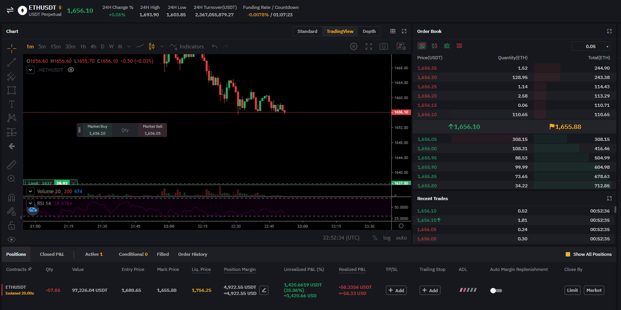Switch to Depth chart view

369,32
